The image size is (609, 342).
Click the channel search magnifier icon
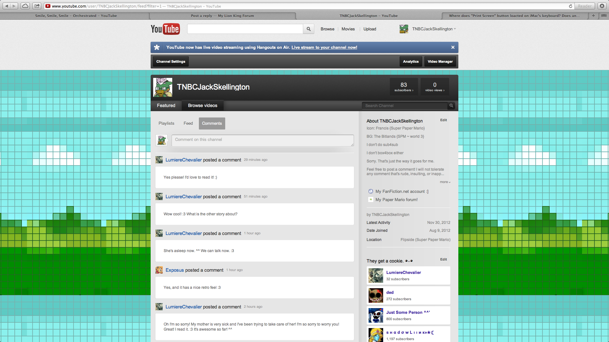(451, 106)
